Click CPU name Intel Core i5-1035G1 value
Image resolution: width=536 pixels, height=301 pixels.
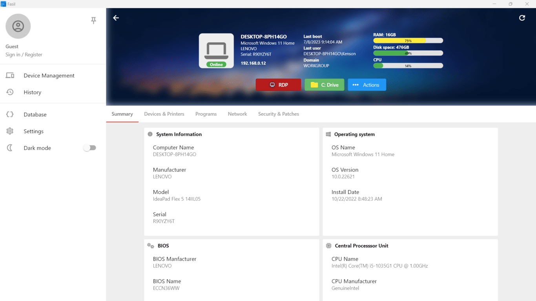[379, 266]
